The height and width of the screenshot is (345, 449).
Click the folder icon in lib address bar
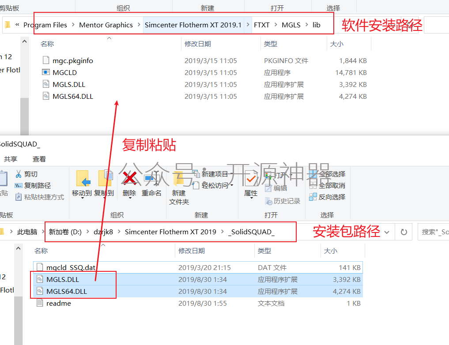tap(8, 25)
